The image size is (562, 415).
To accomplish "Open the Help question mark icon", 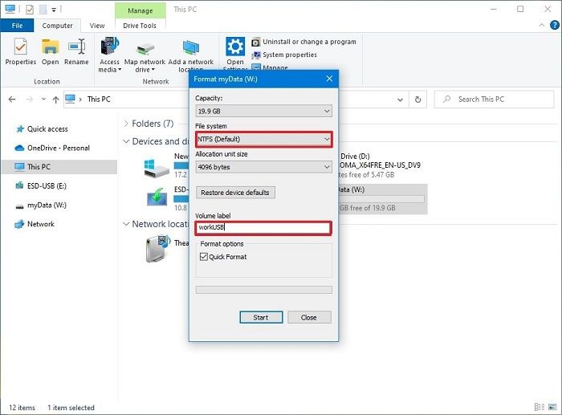I will 555,25.
